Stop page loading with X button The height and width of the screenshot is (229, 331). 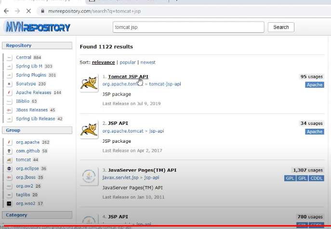pos(29,11)
